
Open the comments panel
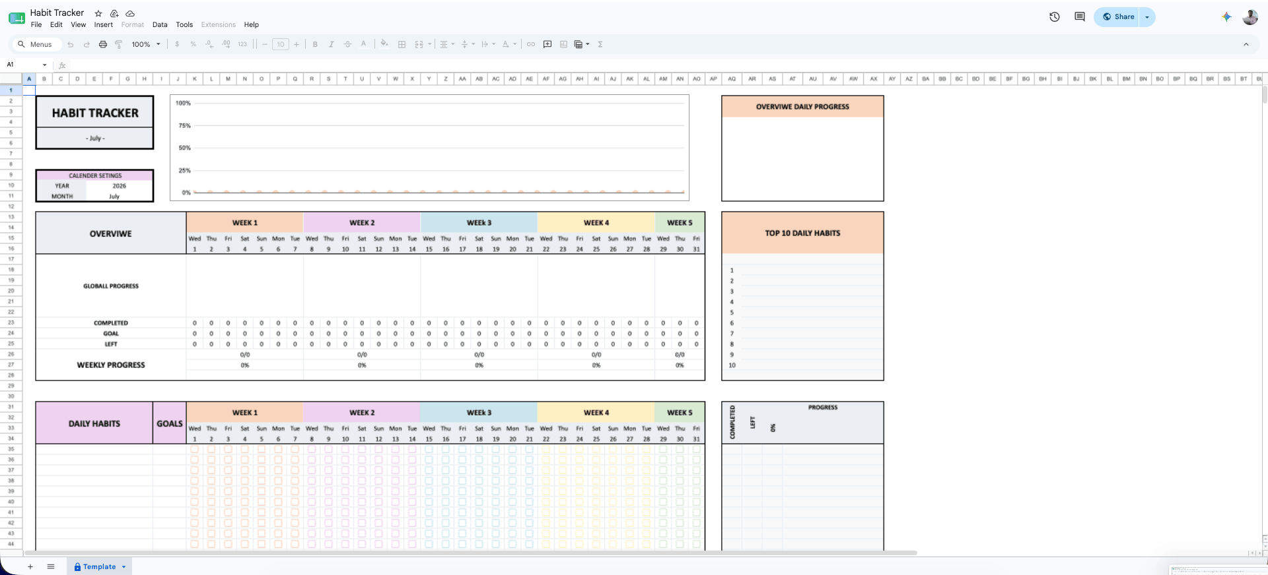[1080, 17]
